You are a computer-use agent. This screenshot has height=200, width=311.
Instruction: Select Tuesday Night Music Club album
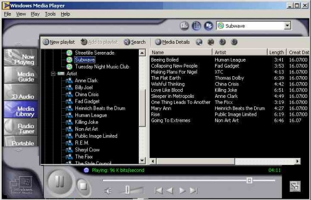(102, 66)
